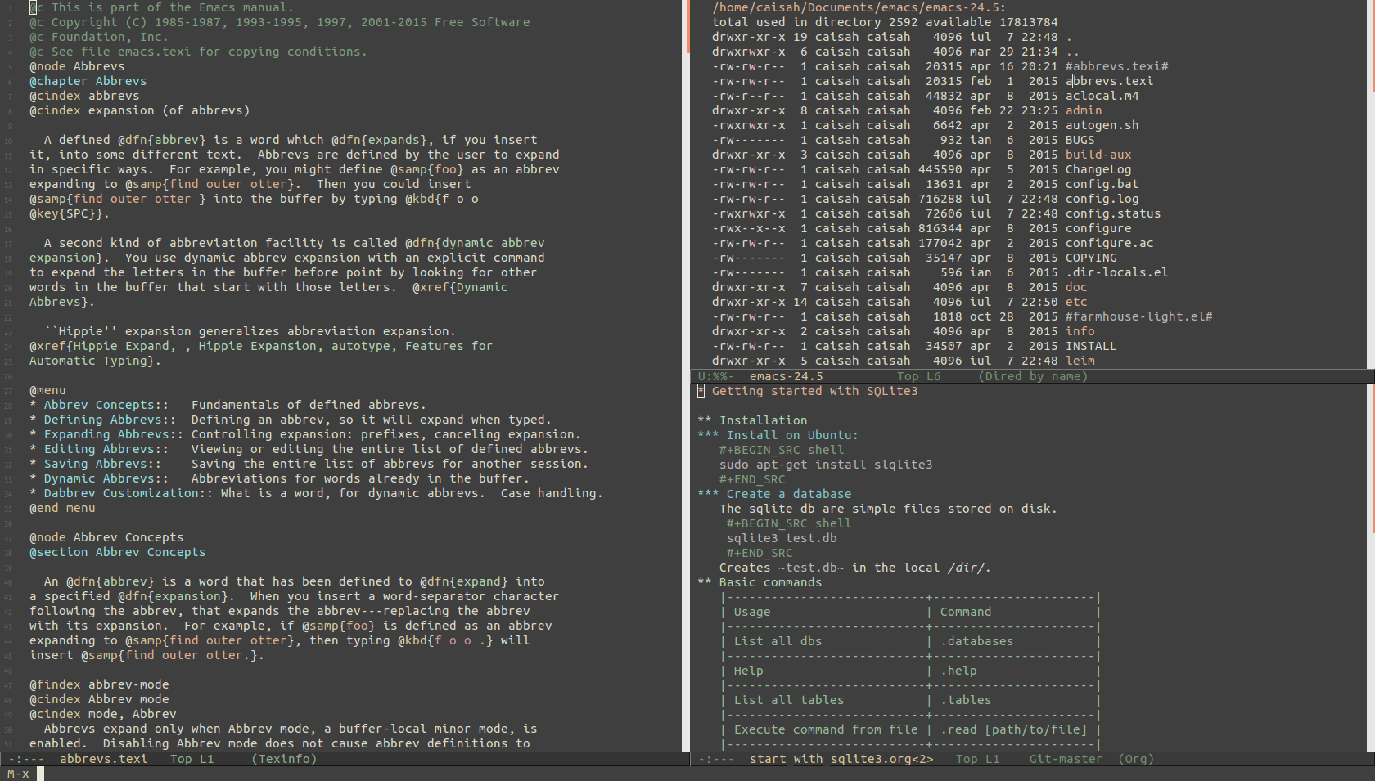Screen dimensions: 1375x781
Task: Click emacs-24.5 buffer name in mode line
Action: pos(787,376)
